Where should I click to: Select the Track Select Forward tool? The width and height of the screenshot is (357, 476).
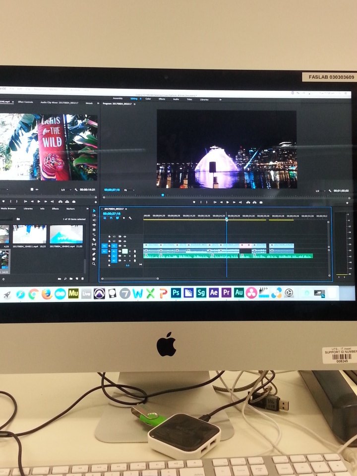(x=94, y=215)
